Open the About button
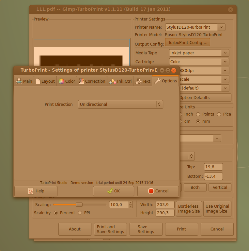Image resolution: width=249 pixels, height=251 pixels. click(x=75, y=229)
